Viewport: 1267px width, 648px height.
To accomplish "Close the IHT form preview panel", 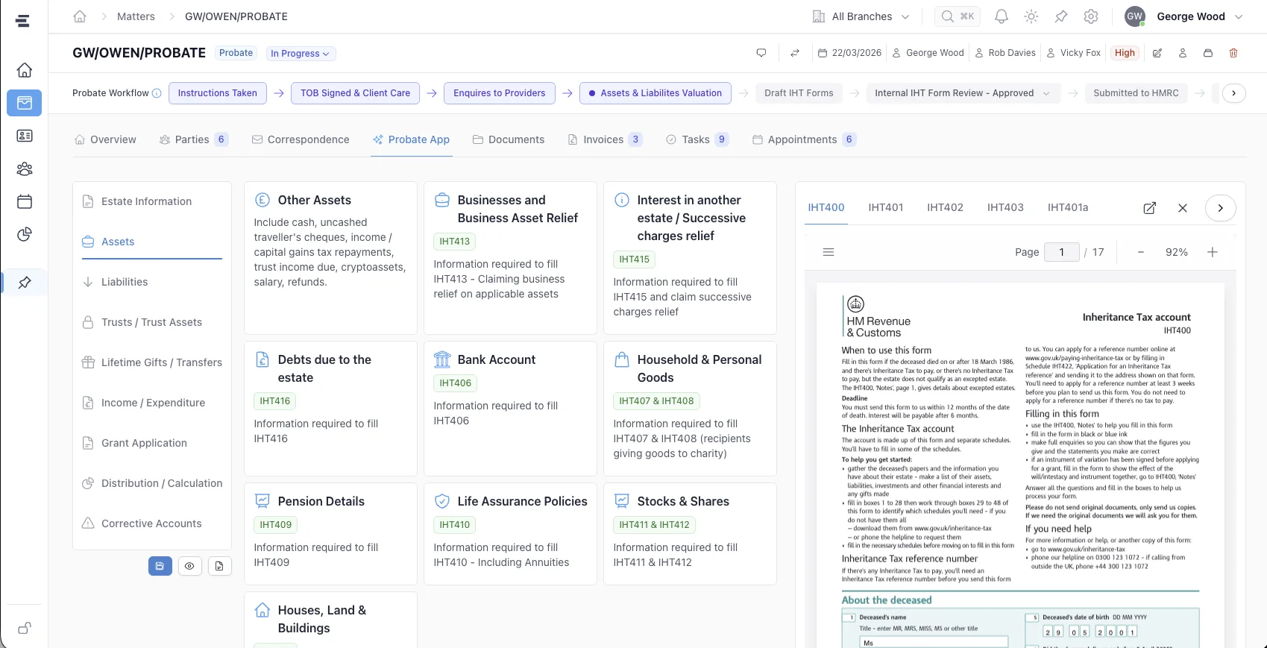I will point(1183,208).
